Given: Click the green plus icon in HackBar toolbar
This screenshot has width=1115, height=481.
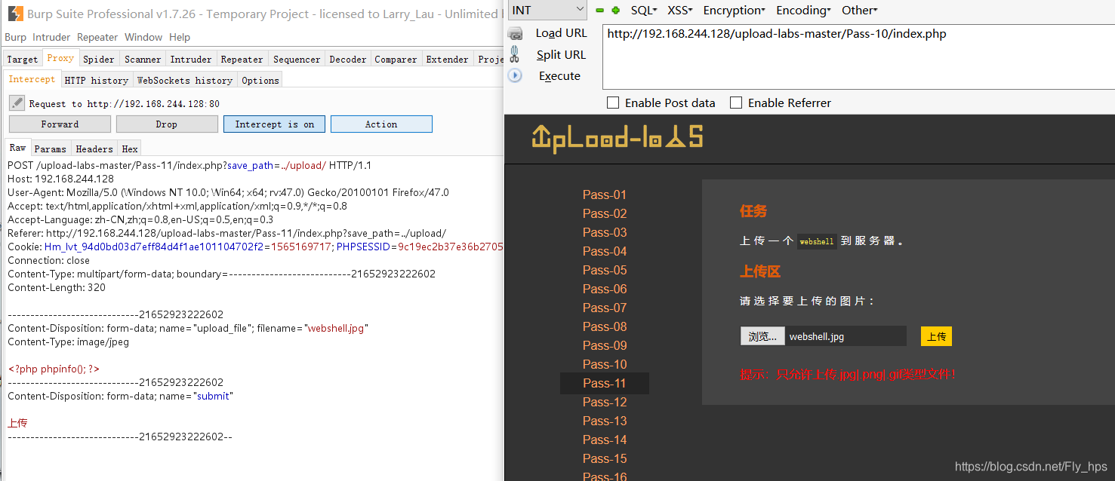Looking at the screenshot, I should (x=615, y=11).
